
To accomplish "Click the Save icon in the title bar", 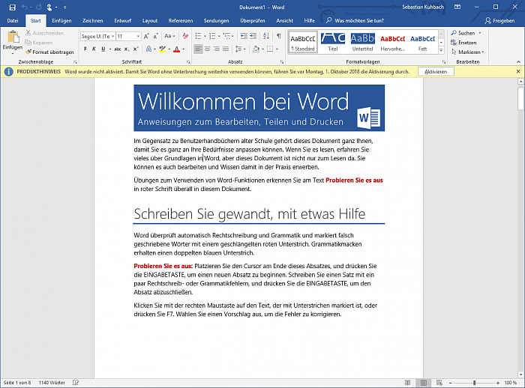I will (x=12, y=7).
